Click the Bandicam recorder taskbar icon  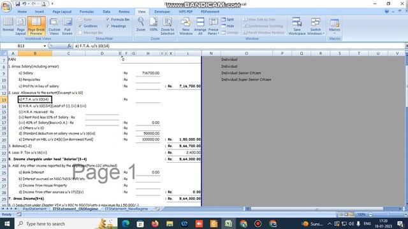coord(258,223)
